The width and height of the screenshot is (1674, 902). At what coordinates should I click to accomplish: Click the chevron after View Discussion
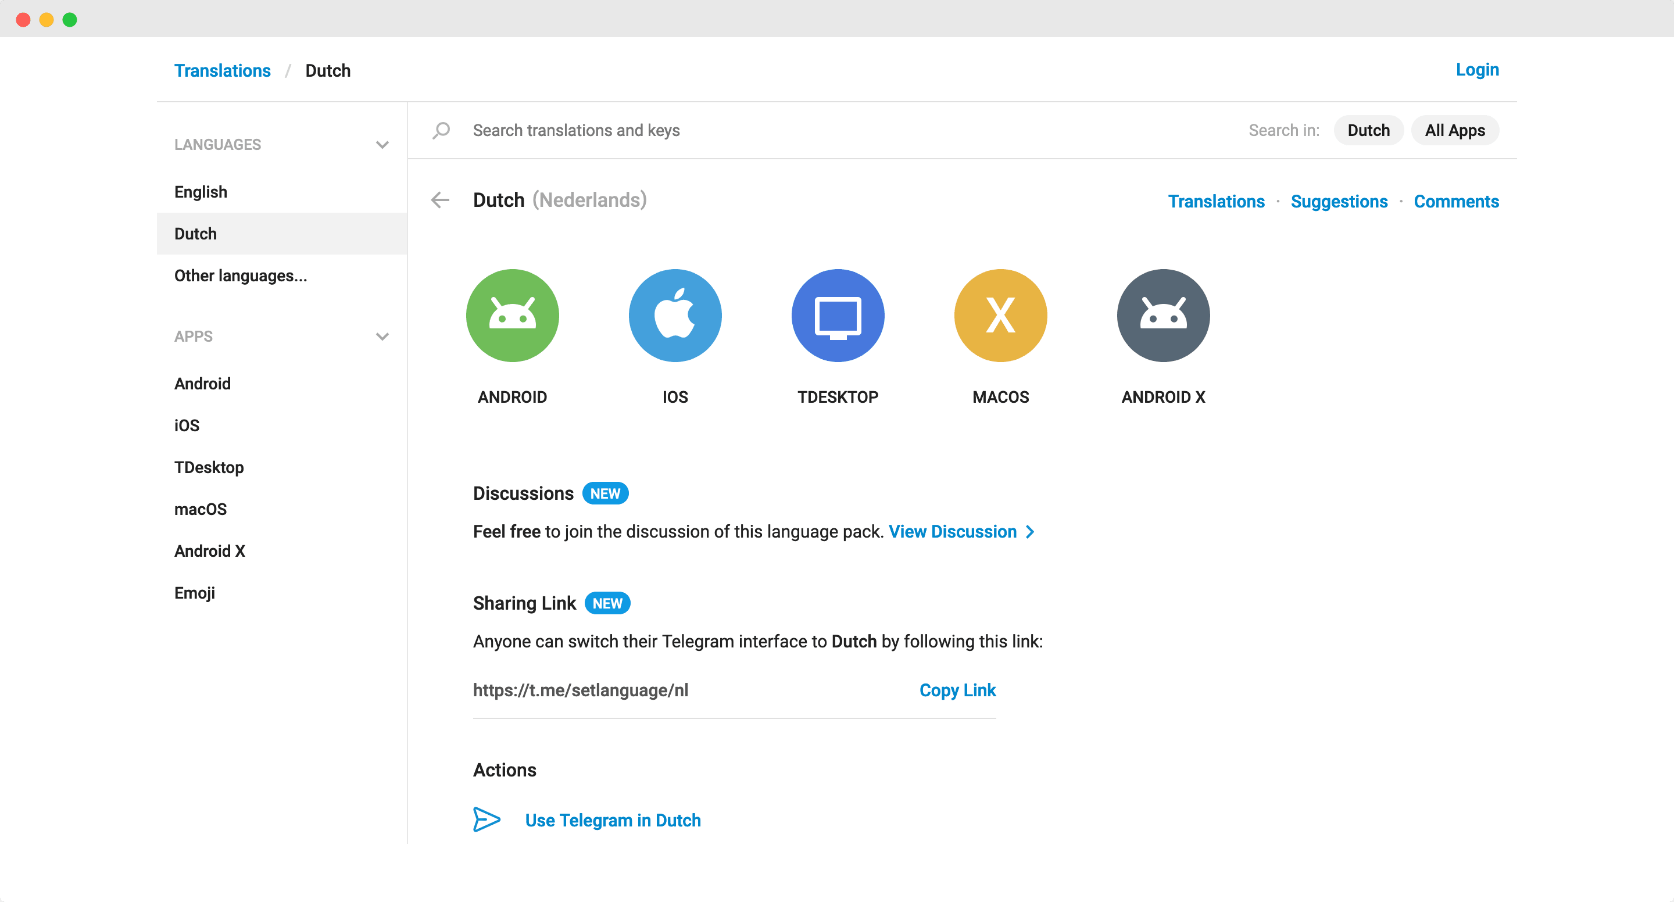(1030, 532)
